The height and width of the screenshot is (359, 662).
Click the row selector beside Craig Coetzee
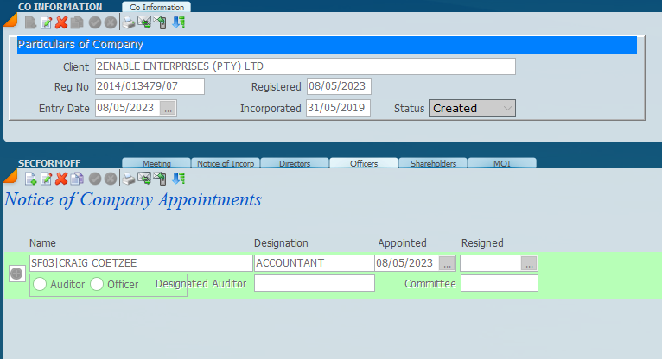(16, 274)
